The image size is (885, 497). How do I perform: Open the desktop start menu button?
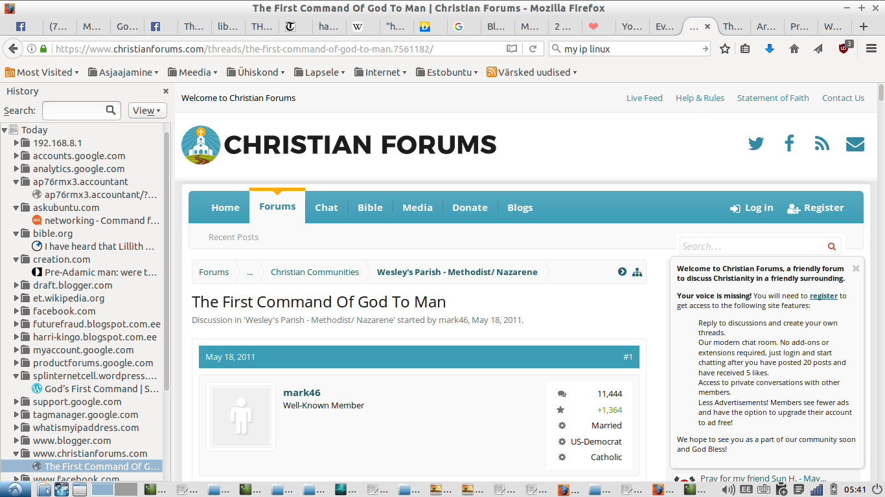16,489
